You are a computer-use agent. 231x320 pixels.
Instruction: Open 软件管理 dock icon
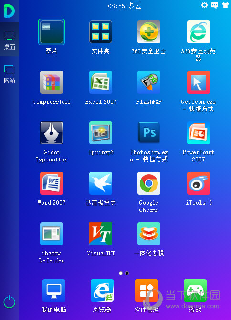click(x=147, y=290)
